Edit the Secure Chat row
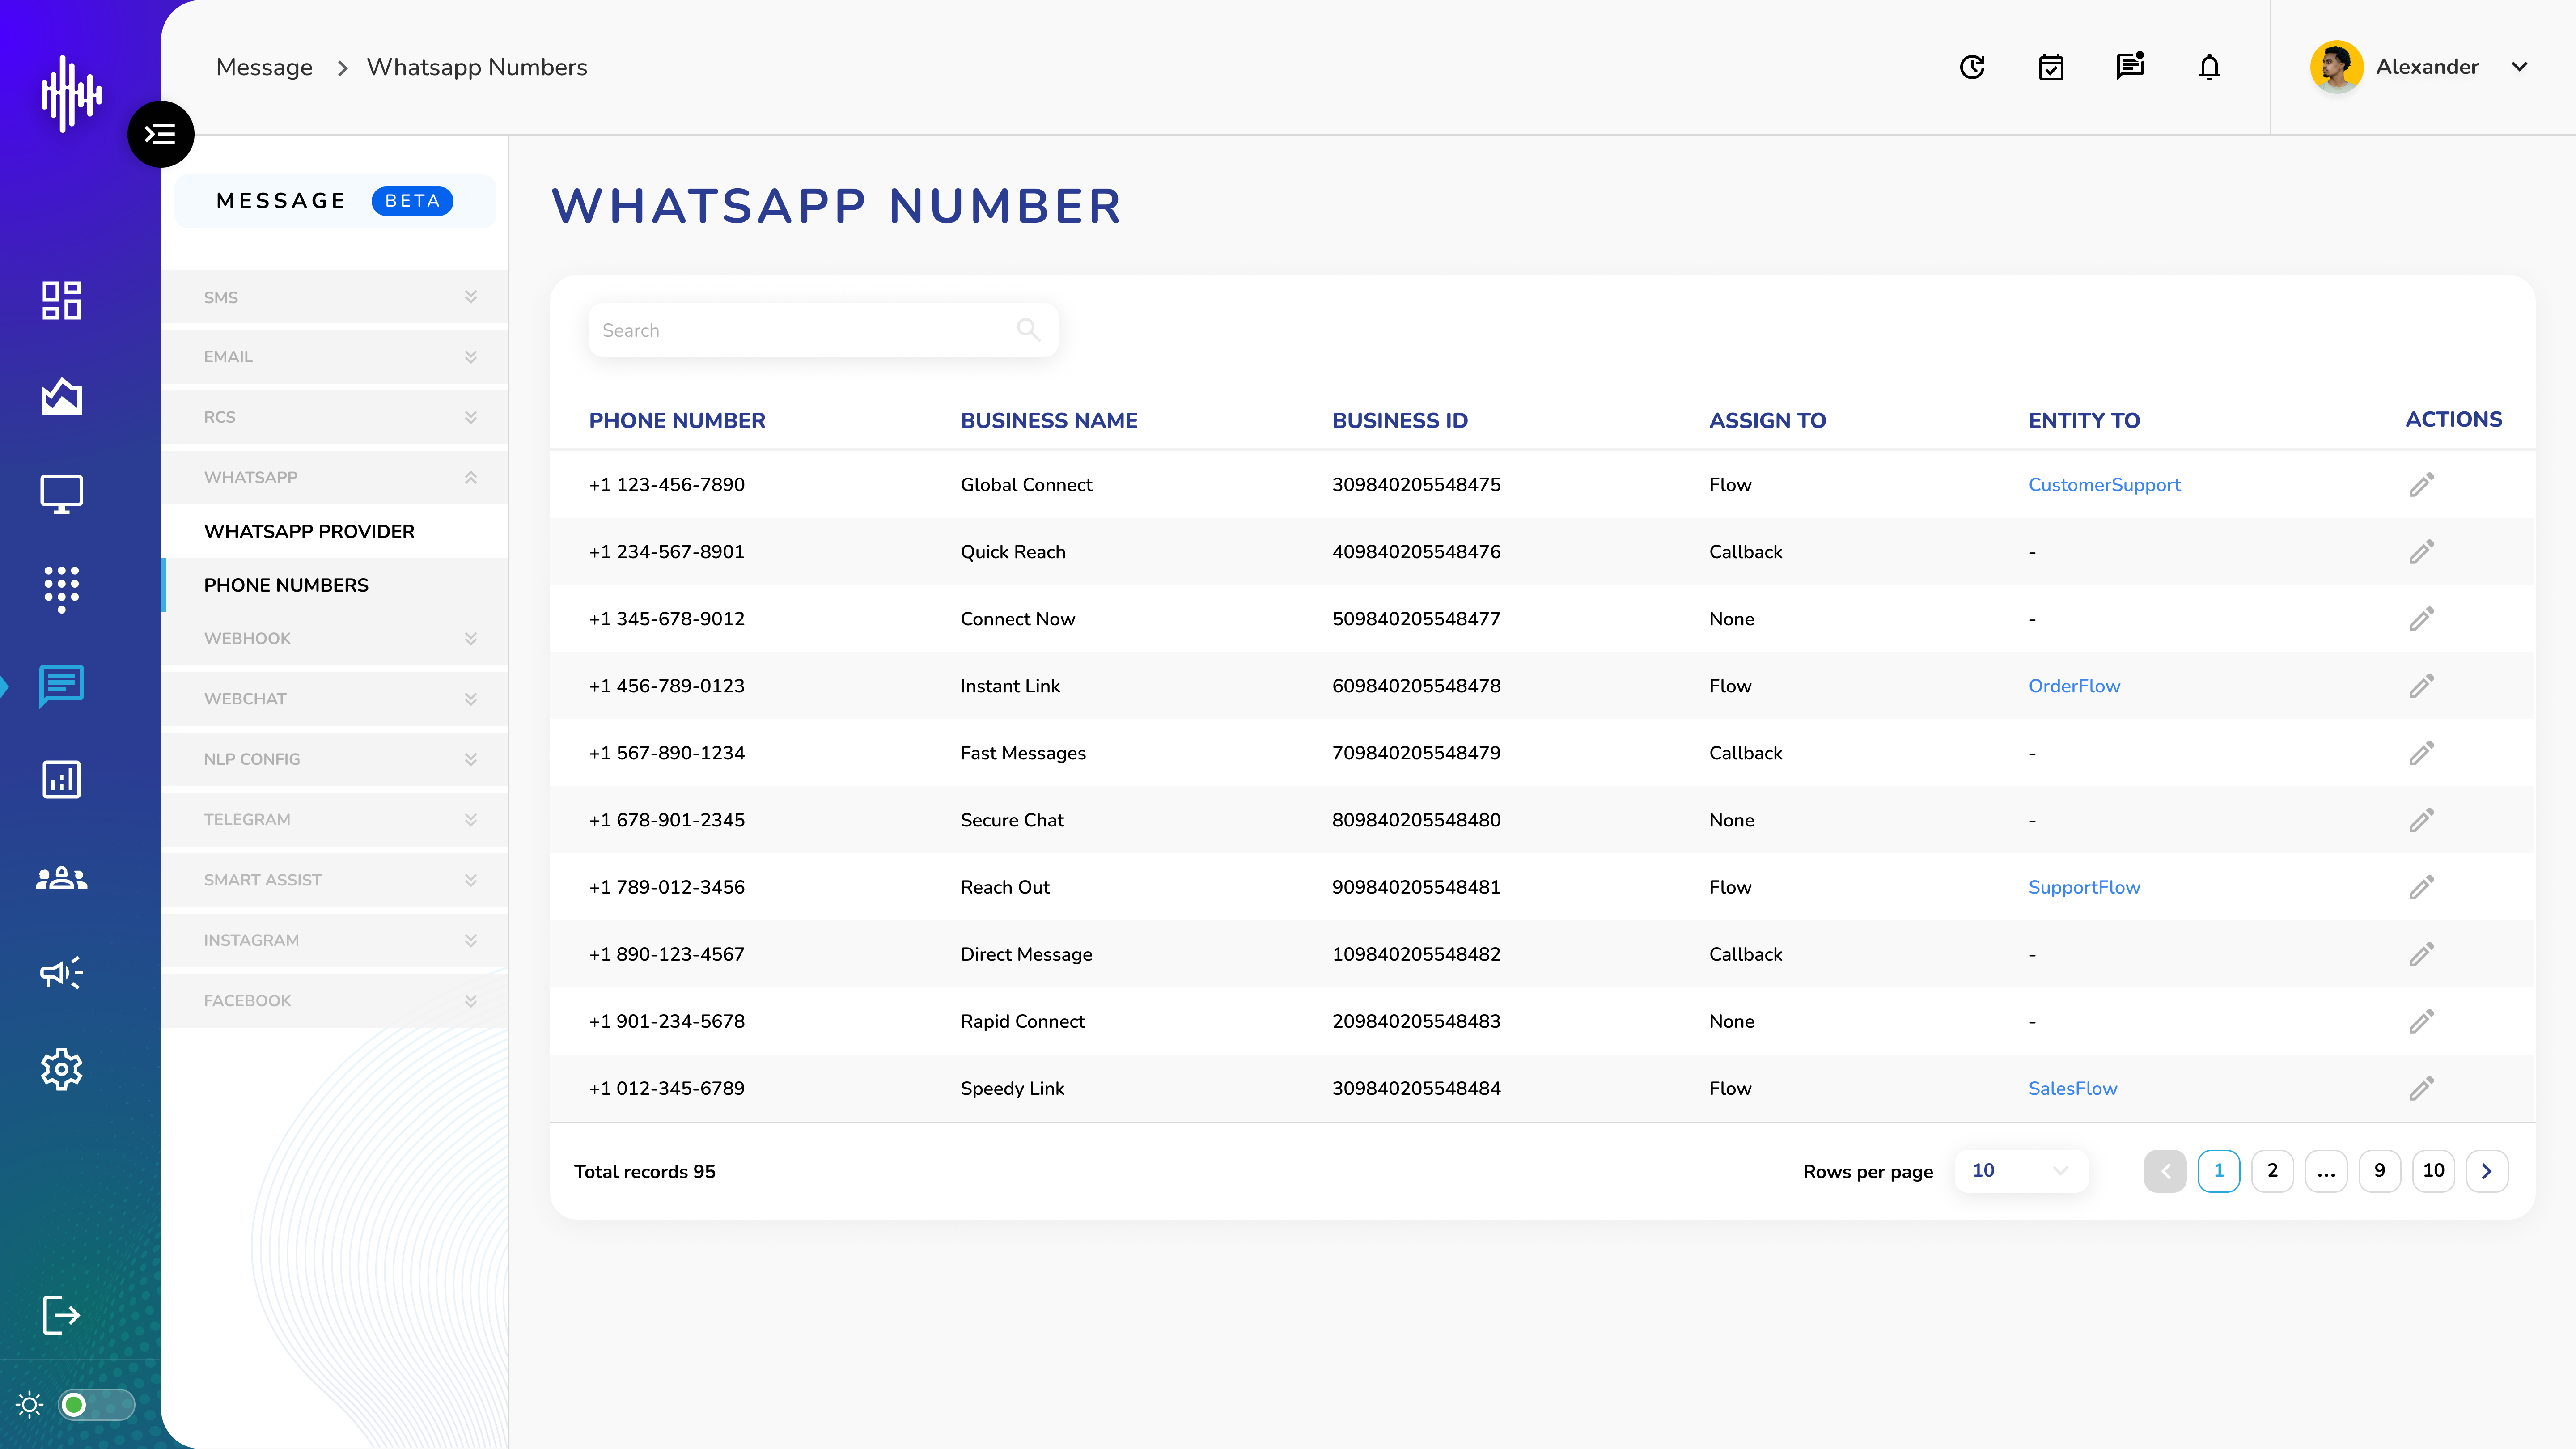 coord(2421,820)
